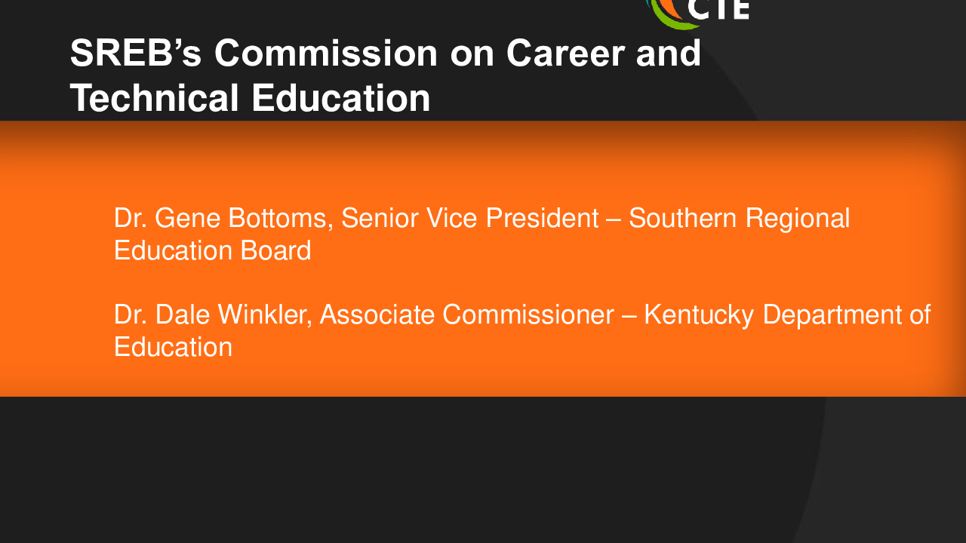The image size is (966, 543).
Task: Select the slide title starting with SREB's
Action: coord(386,75)
